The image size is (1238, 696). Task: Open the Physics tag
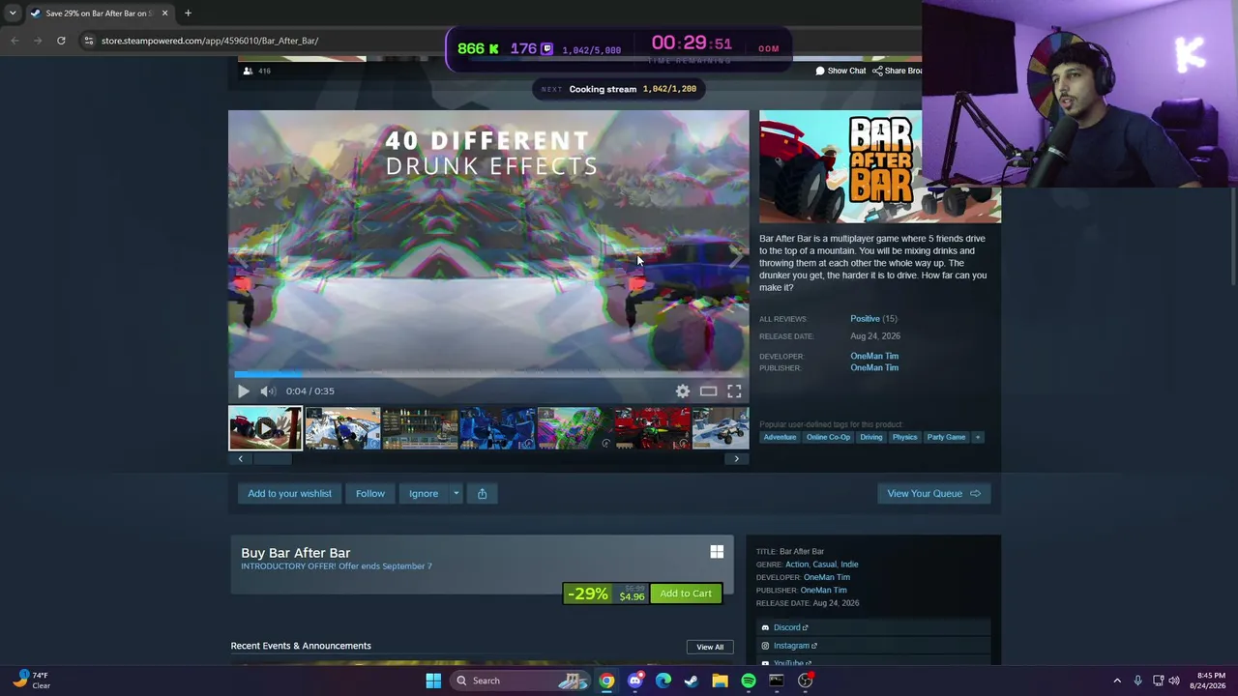pos(904,437)
